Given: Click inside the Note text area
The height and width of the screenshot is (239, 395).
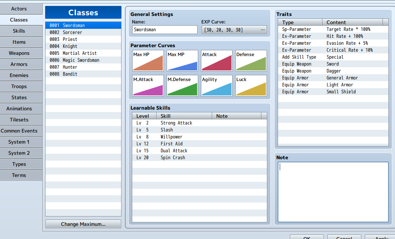Looking at the screenshot, I should pos(333,192).
